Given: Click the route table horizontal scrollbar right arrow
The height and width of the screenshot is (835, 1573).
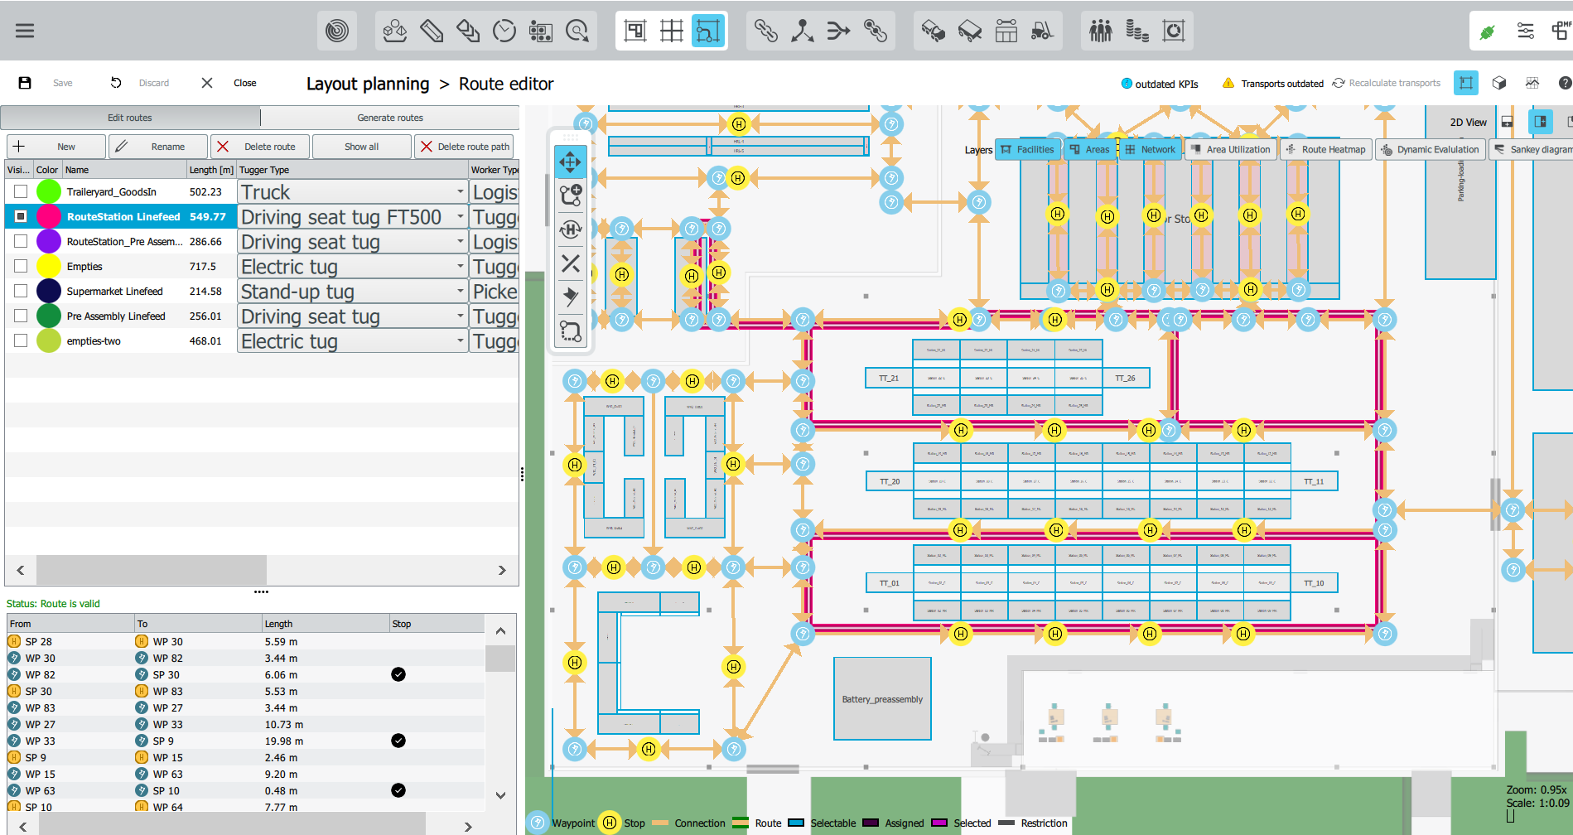Looking at the screenshot, I should click(501, 570).
